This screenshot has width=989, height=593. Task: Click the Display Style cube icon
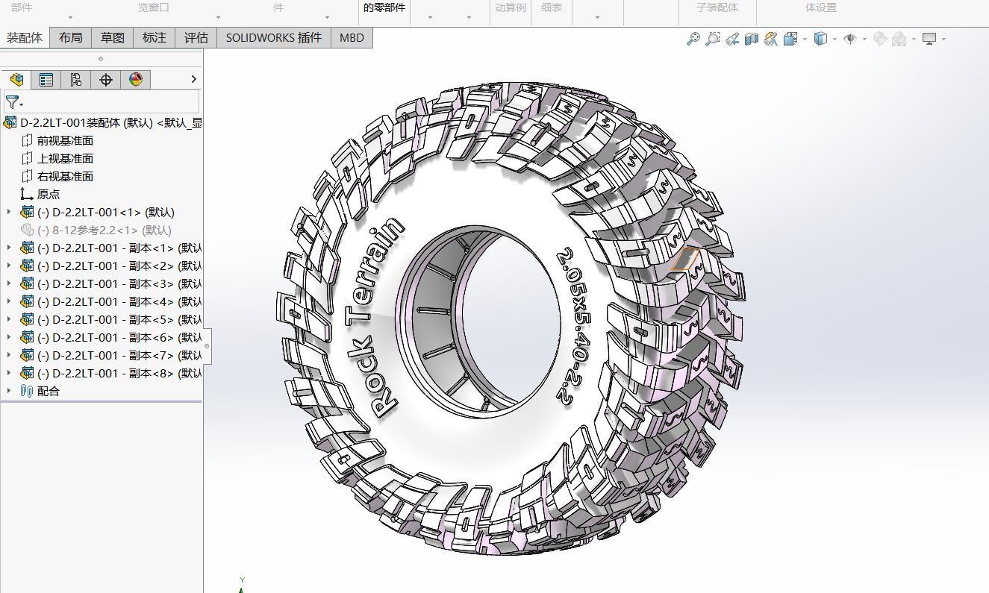(820, 39)
